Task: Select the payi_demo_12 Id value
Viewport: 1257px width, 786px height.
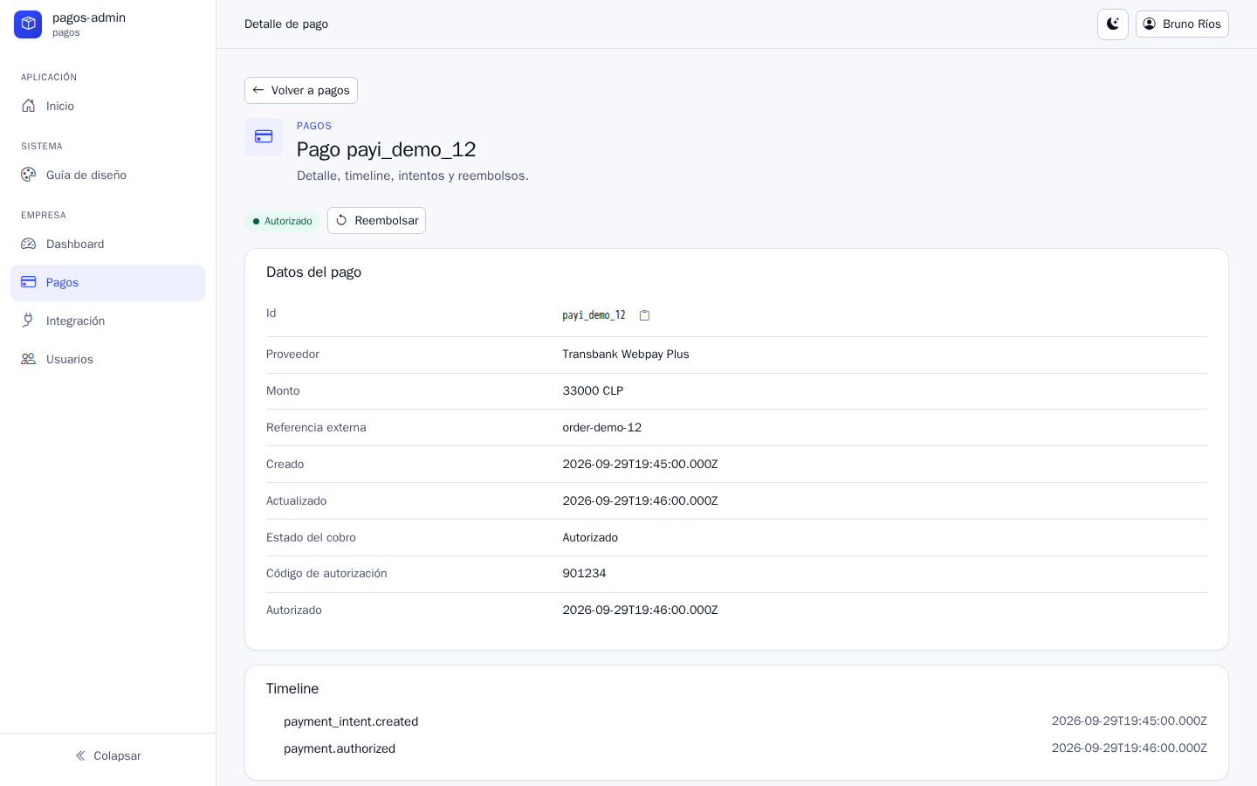Action: coord(594,315)
